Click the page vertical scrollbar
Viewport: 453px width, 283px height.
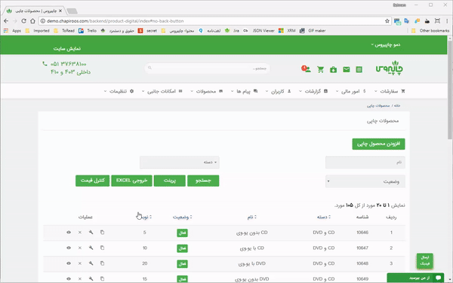click(450, 158)
